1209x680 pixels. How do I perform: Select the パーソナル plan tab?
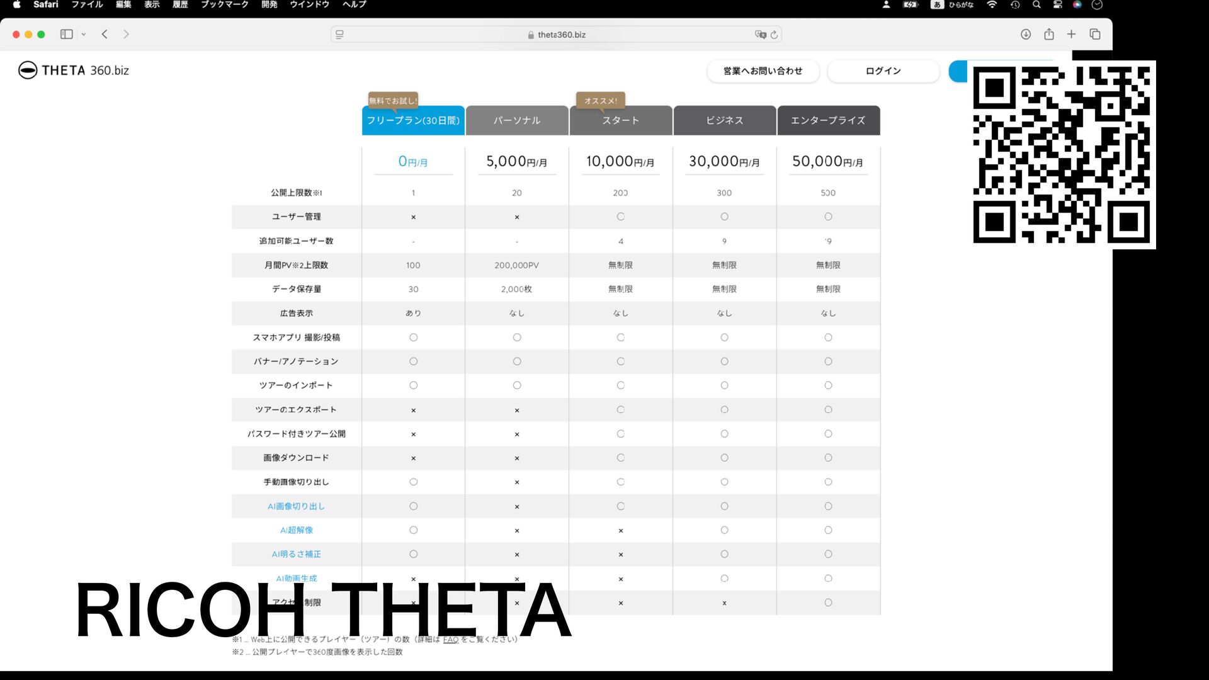[x=517, y=120]
